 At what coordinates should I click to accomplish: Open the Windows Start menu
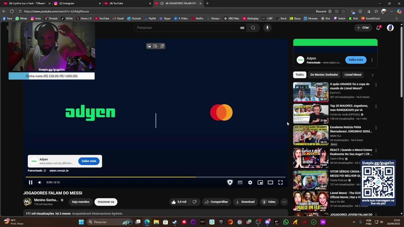(81, 222)
